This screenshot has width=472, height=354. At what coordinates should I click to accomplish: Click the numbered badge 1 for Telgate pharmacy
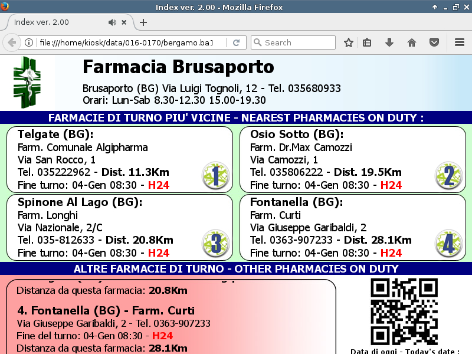pyautogui.click(x=215, y=175)
